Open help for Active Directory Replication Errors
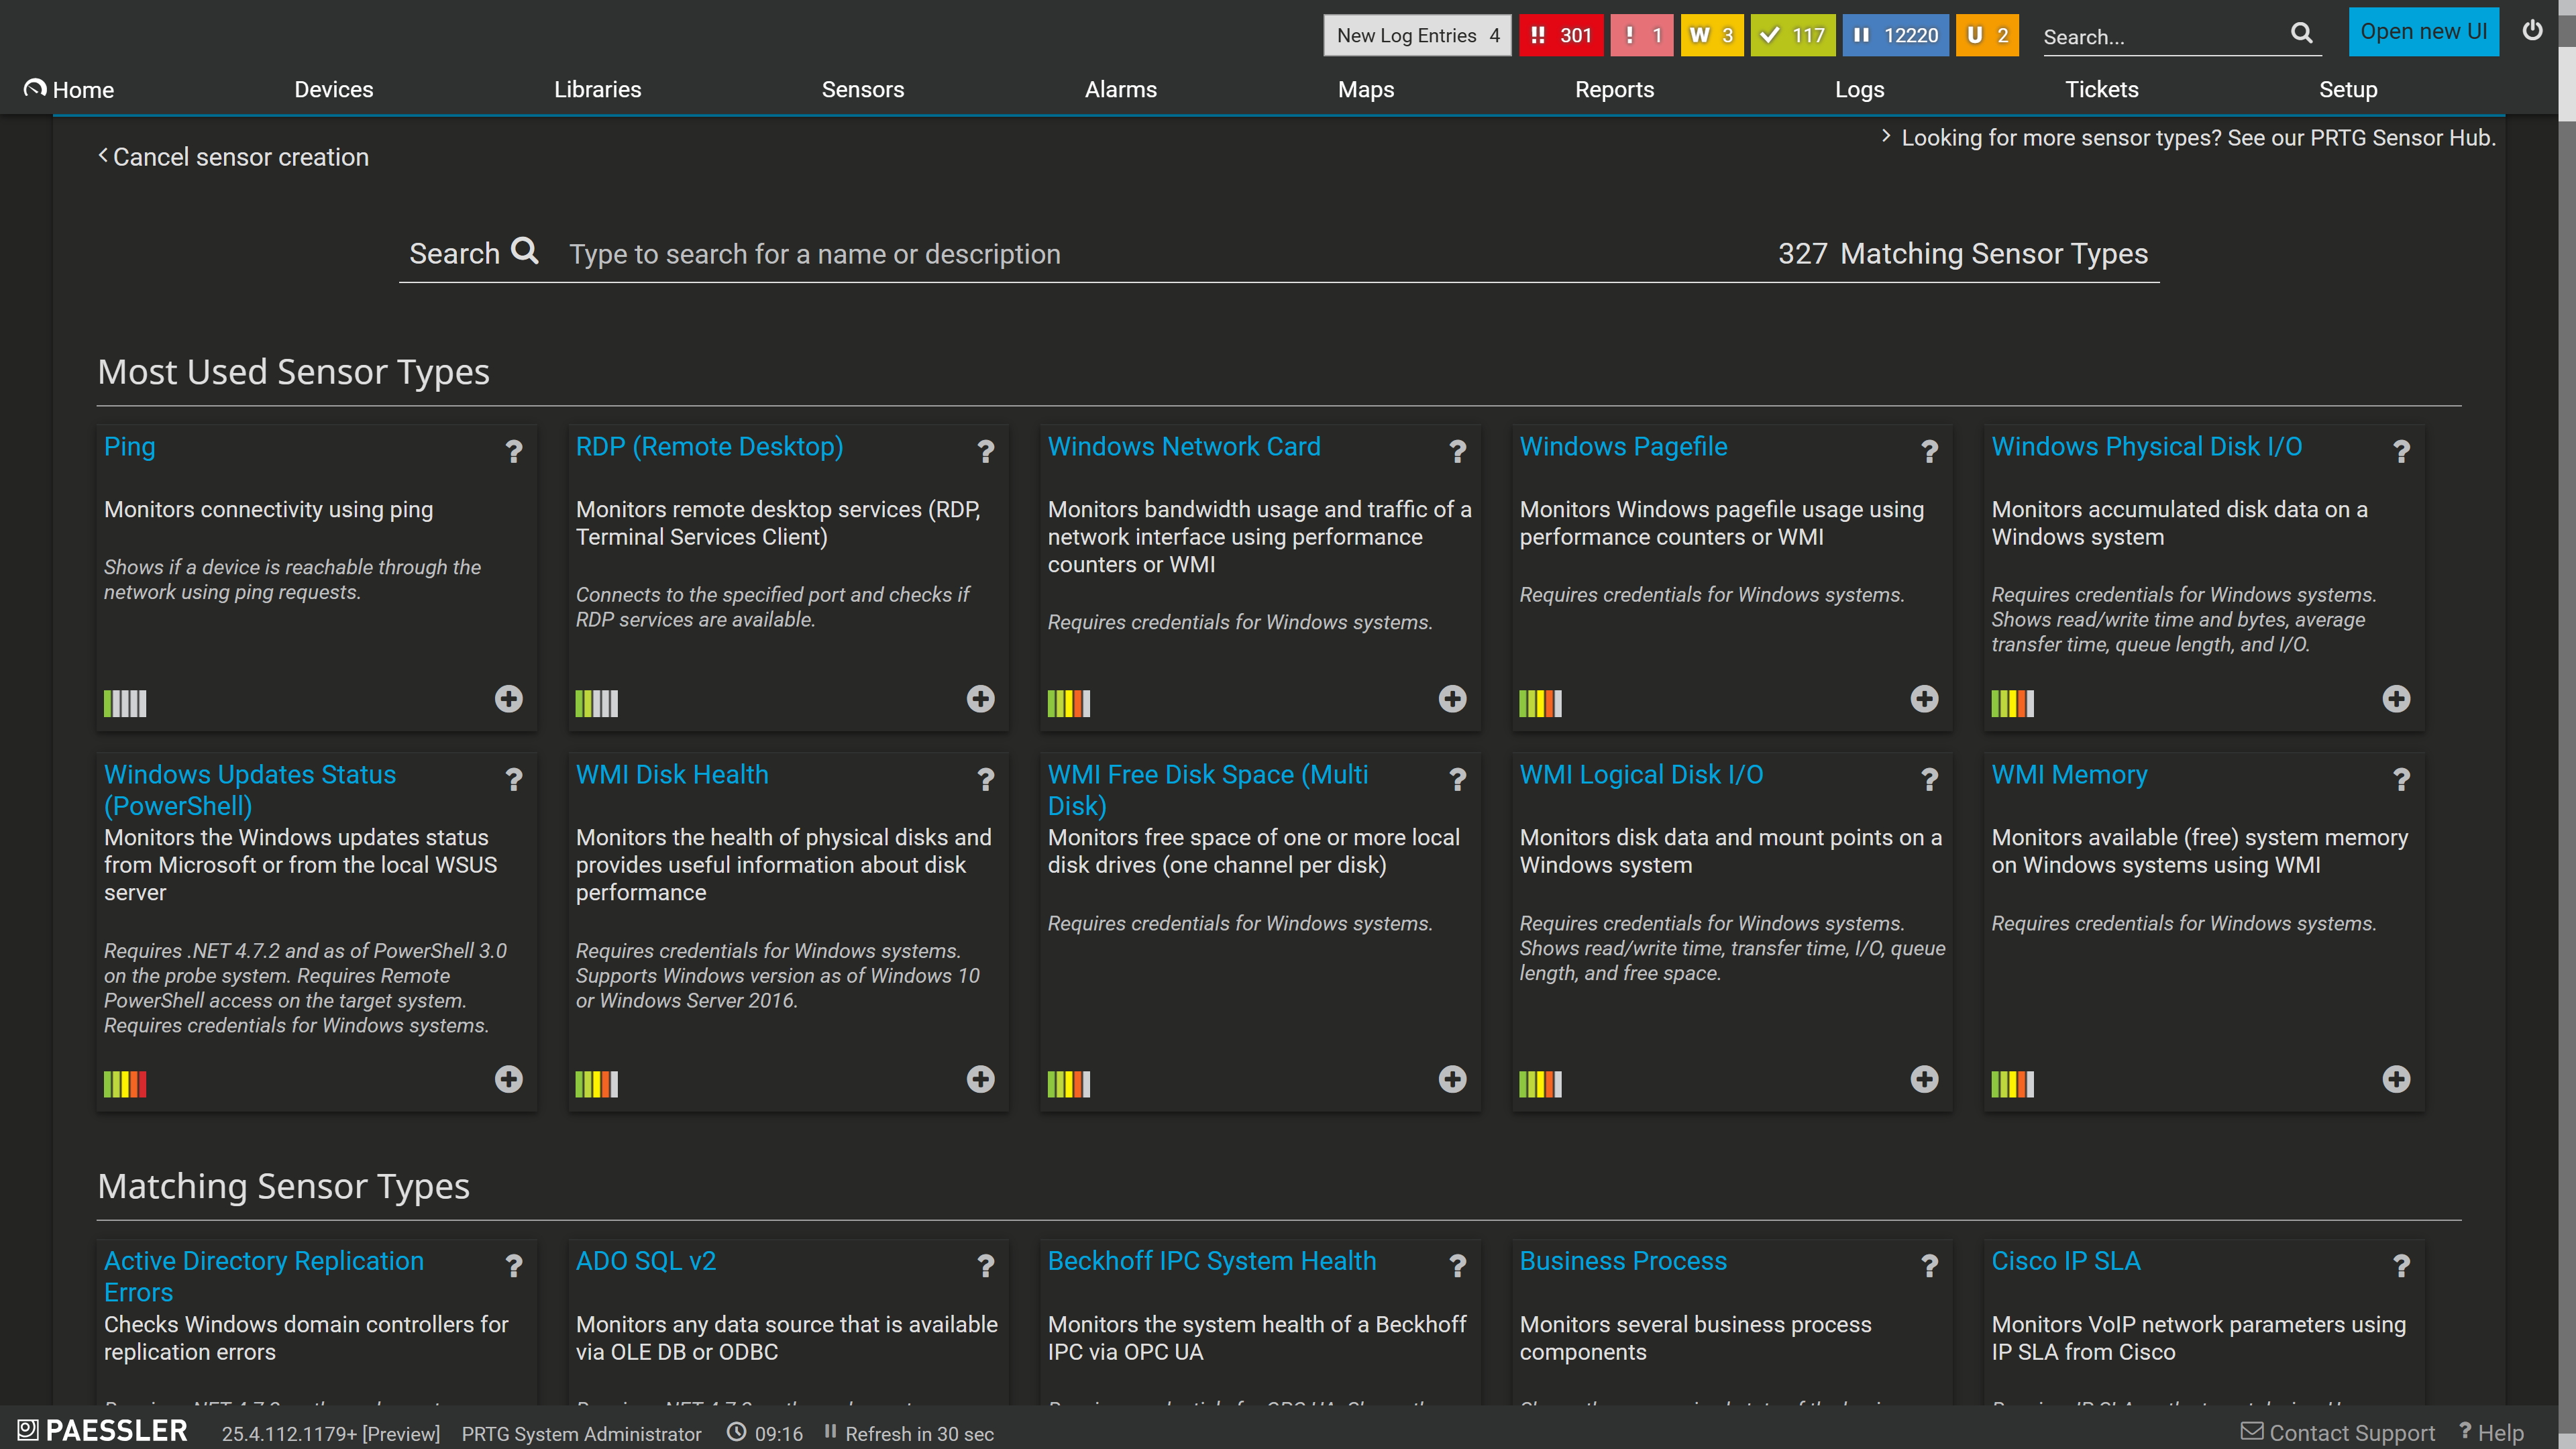2576x1449 pixels. (514, 1267)
